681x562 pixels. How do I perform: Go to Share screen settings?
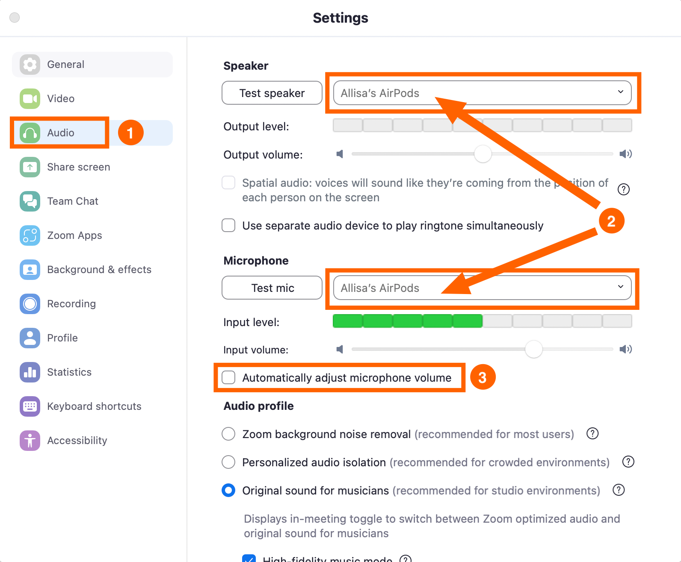pos(92,167)
